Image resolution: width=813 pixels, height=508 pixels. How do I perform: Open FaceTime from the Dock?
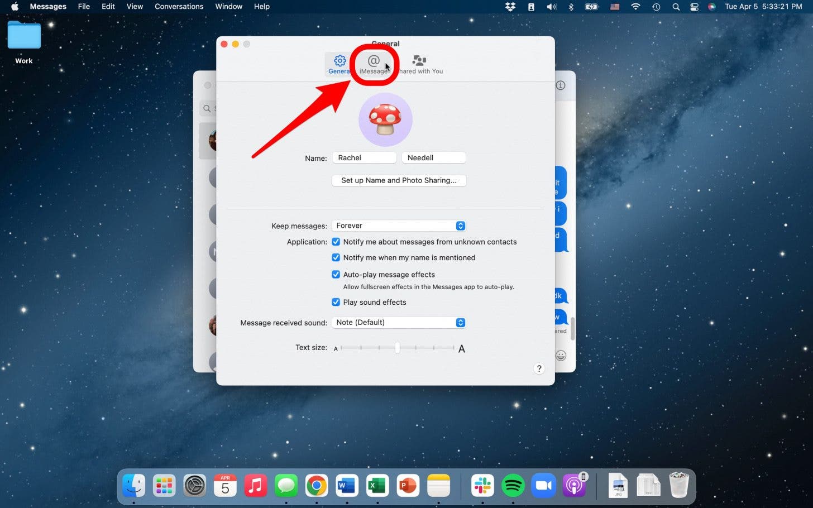[543, 485]
